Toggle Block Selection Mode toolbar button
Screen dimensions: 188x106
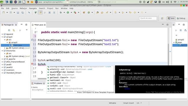[50, 12]
